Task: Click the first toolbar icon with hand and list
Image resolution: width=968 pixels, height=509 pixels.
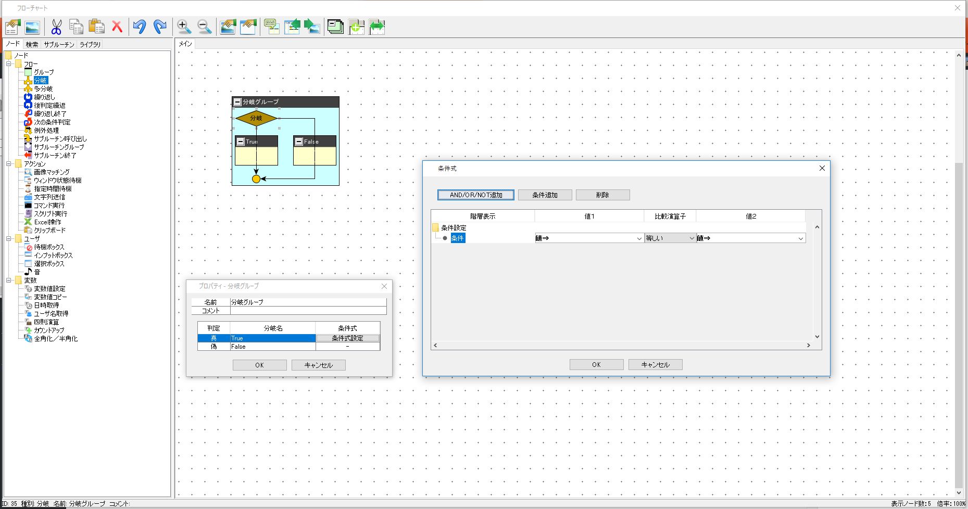Action: (x=12, y=27)
